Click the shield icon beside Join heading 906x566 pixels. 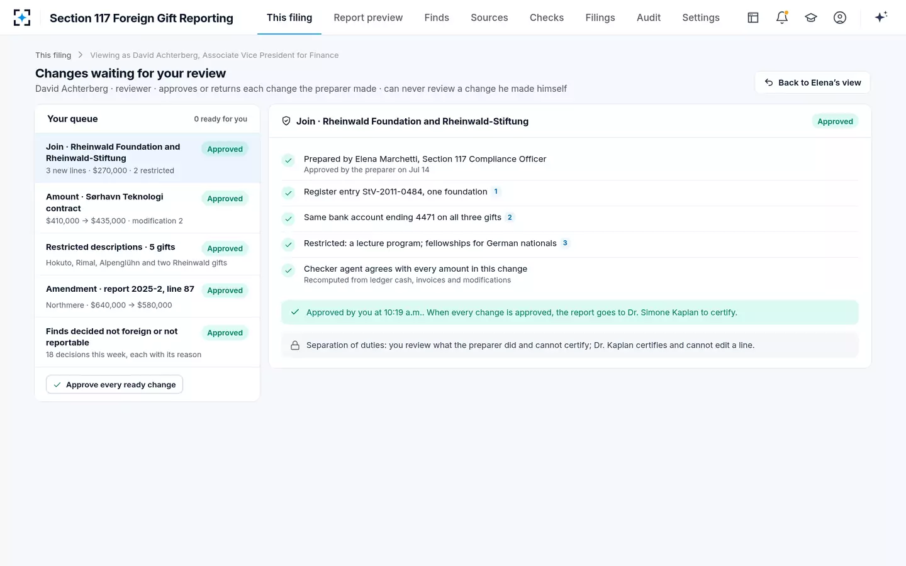pos(286,121)
